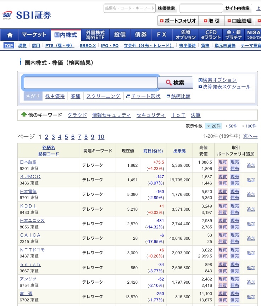Screen dimensions: 261x306
Task: Show 100件 per page
Action: point(251,126)
